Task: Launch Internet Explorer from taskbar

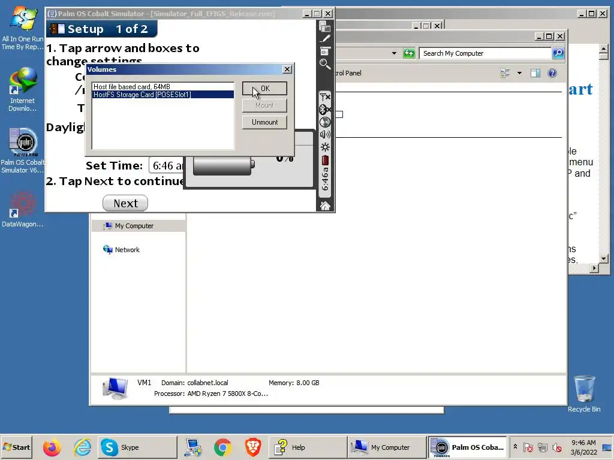Action: coord(82,447)
